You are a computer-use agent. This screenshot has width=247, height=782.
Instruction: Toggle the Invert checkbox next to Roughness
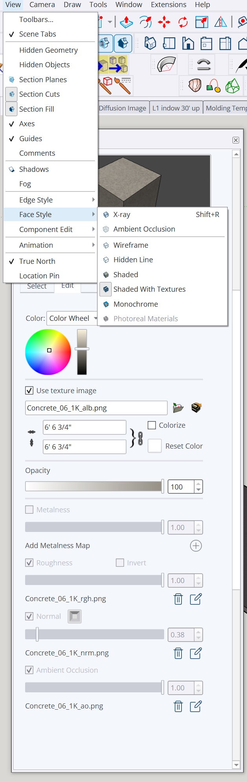(x=120, y=563)
